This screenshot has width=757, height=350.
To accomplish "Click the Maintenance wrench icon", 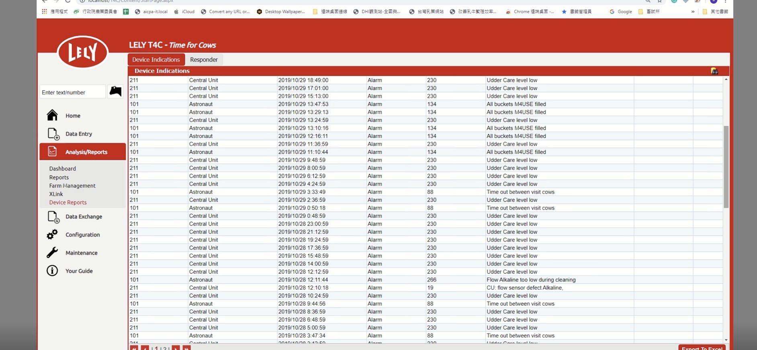I will click(x=52, y=252).
